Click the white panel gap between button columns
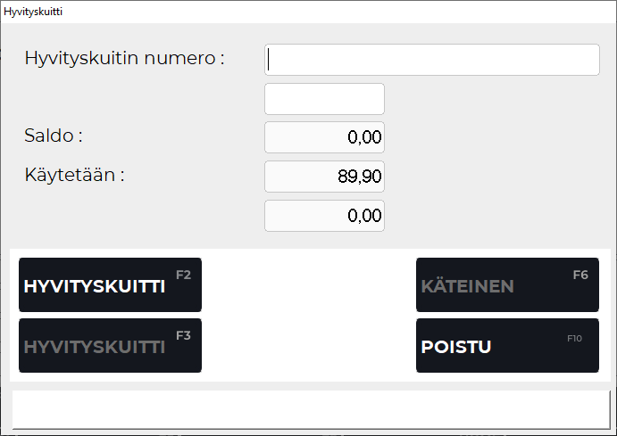This screenshot has width=617, height=436. tap(308, 316)
